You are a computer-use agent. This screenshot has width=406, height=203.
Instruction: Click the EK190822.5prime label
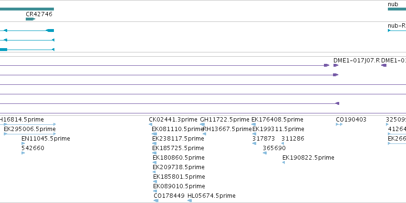[308, 158]
